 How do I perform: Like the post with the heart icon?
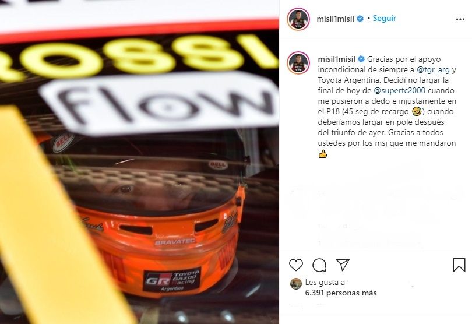click(x=296, y=265)
